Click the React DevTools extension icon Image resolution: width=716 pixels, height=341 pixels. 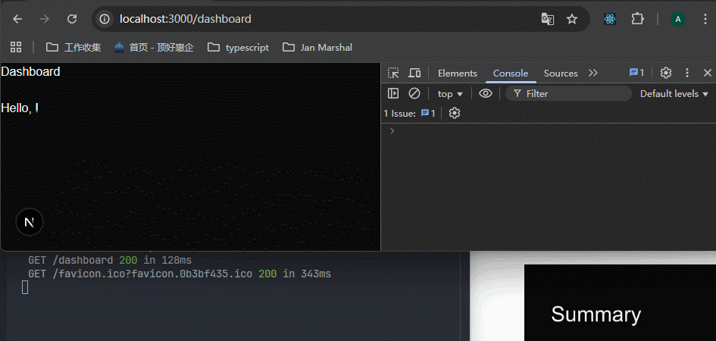coord(609,19)
